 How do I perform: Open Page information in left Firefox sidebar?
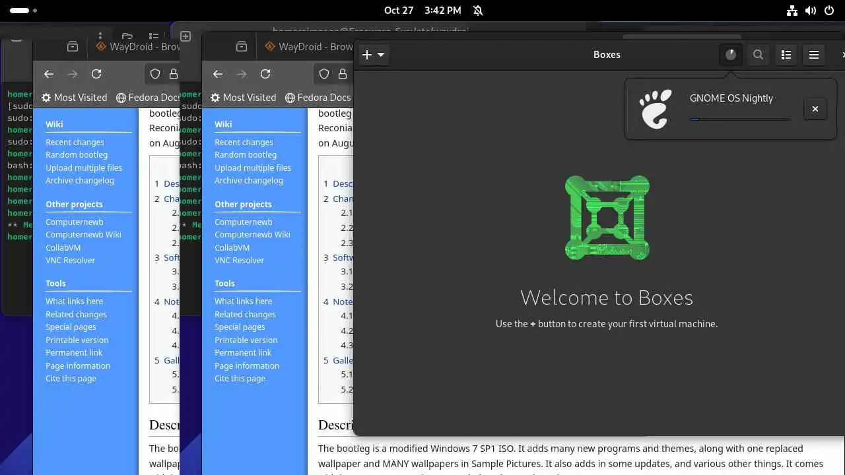78,366
